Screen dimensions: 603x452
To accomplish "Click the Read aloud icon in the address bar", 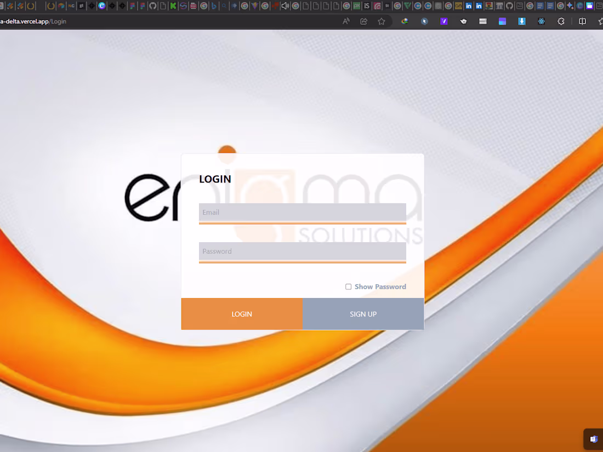I will click(345, 21).
